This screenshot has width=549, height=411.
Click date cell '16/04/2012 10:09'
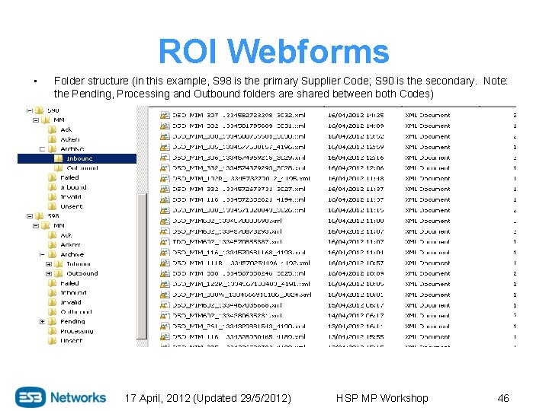click(x=356, y=273)
